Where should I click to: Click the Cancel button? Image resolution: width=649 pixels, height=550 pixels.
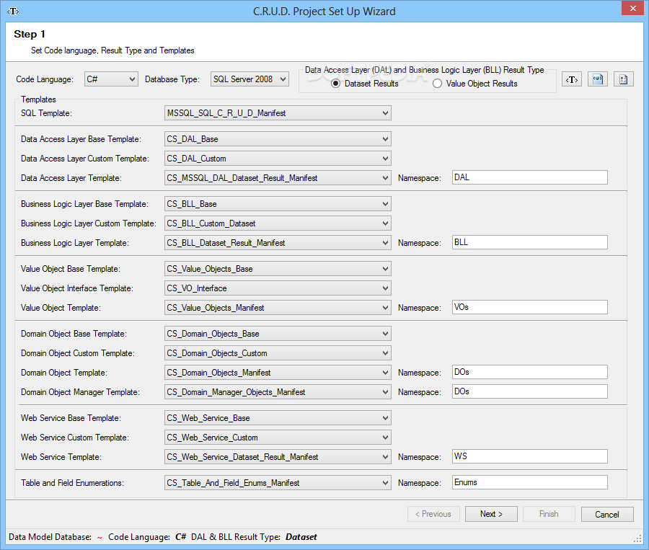[x=607, y=514]
